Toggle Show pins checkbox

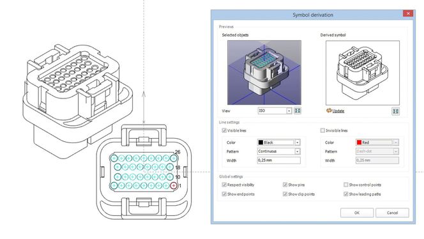pos(285,185)
